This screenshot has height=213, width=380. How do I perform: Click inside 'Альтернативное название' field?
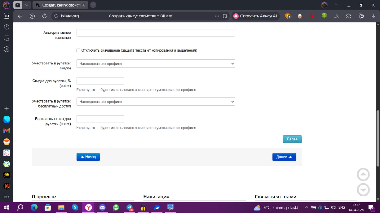pos(156,33)
